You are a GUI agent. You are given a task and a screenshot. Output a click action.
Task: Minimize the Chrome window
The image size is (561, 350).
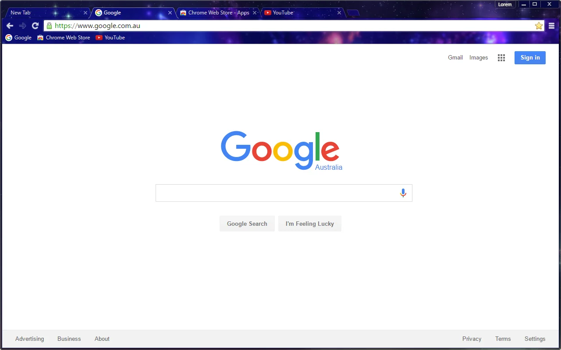click(x=523, y=4)
